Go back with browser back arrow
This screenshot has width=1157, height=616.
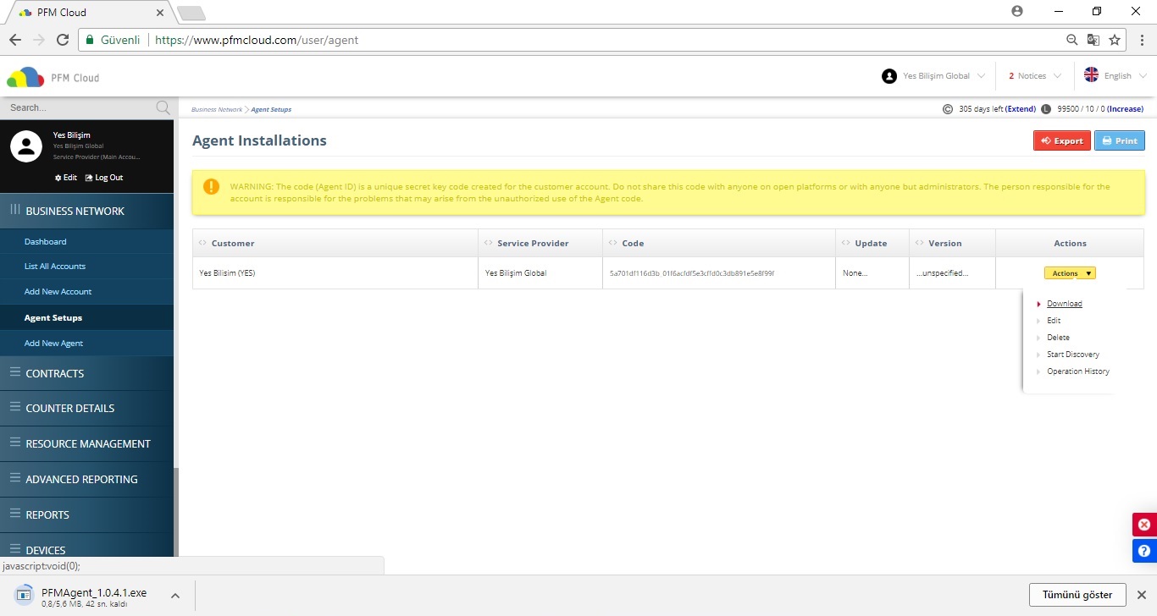pos(15,40)
